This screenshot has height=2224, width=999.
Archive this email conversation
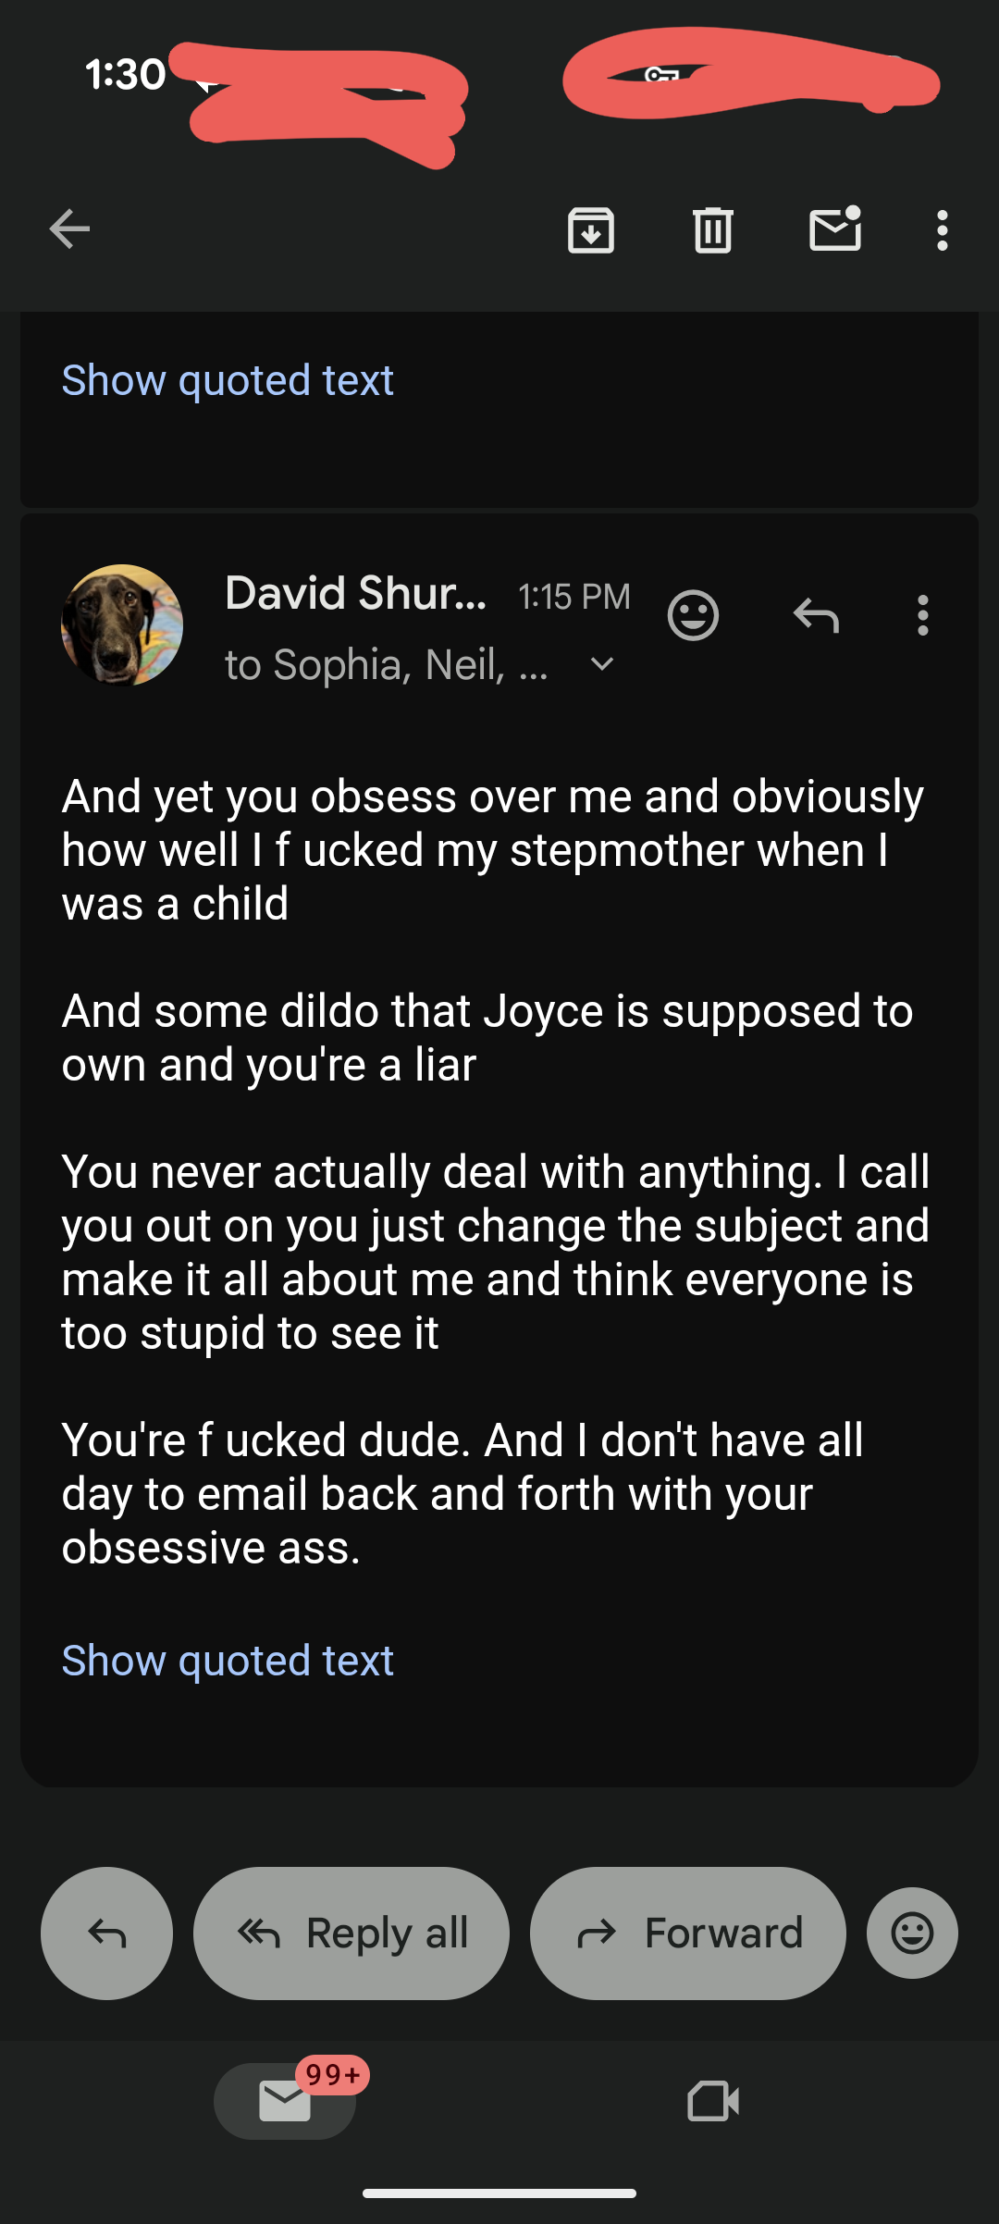(591, 230)
